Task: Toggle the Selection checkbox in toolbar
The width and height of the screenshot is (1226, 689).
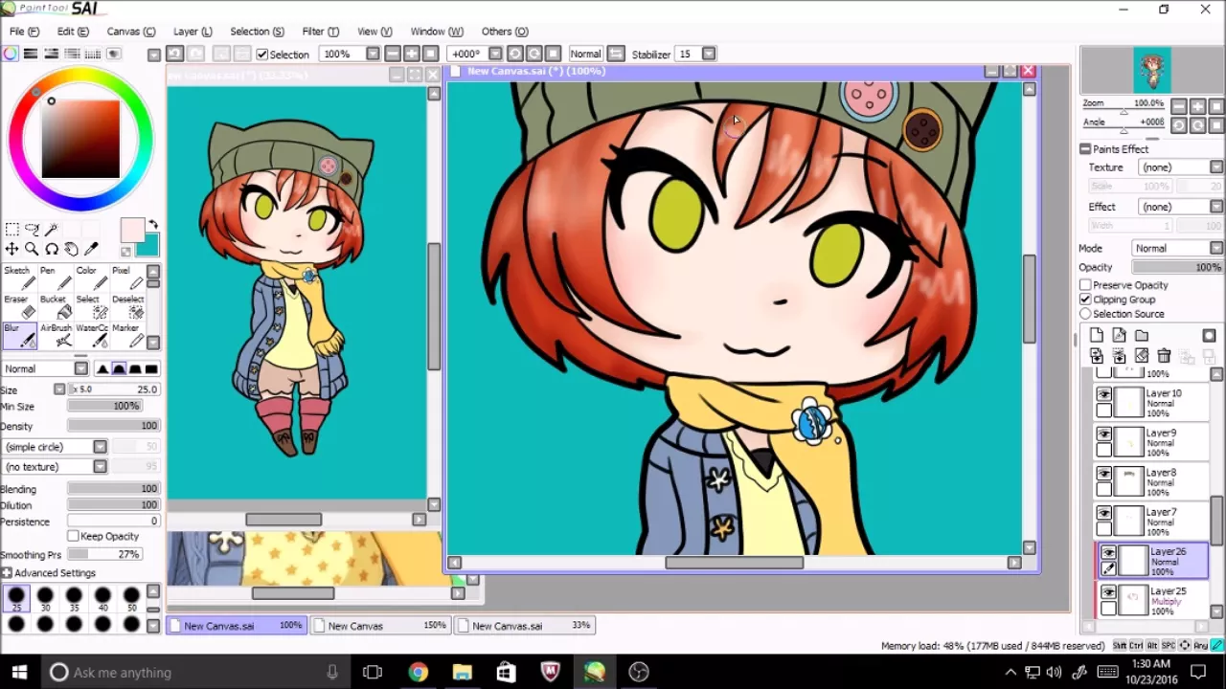Action: tap(261, 55)
